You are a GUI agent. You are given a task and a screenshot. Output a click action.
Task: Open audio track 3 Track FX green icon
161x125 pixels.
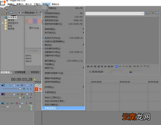(x=12, y=103)
